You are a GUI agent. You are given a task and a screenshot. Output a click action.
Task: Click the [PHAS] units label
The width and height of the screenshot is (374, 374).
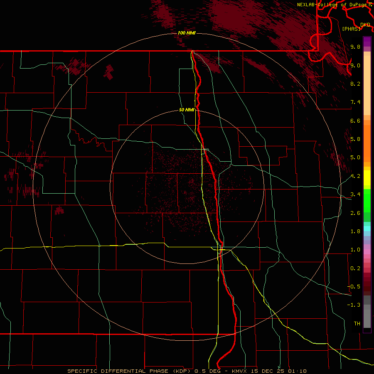point(351,29)
